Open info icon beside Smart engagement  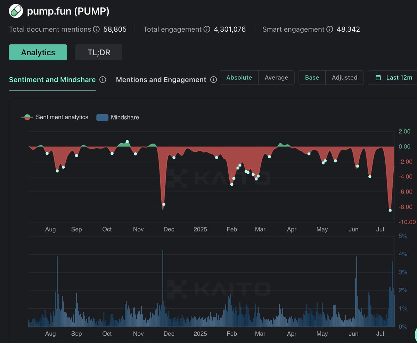[329, 29]
